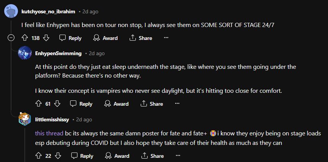Image resolution: width=328 pixels, height=162 pixels.
Task: Open kutchyose_no_ibrahim's user profile
Action: point(48,11)
